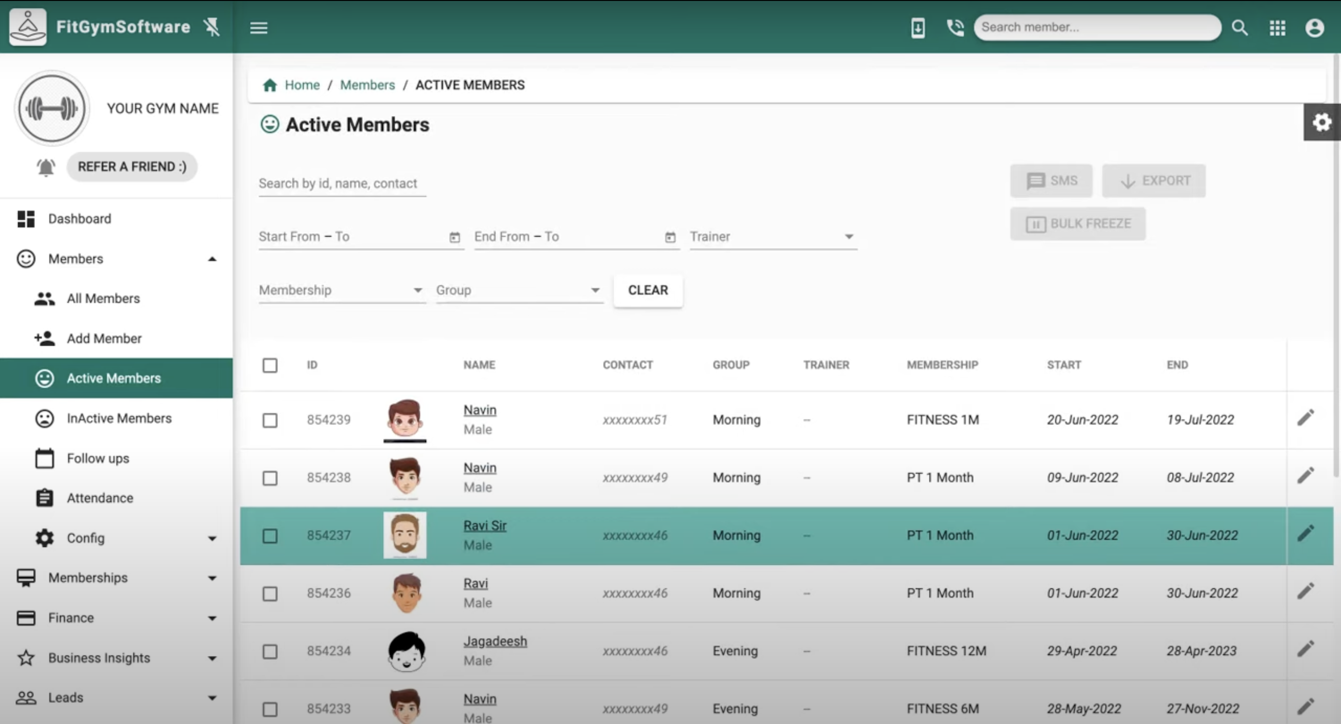1341x724 pixels.
Task: Select the checkbox for member 854237 Ravi Sir
Action: (270, 535)
